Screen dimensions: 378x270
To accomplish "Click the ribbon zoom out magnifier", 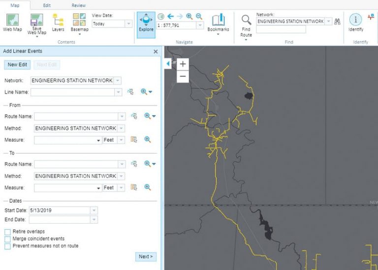I will pos(199,16).
